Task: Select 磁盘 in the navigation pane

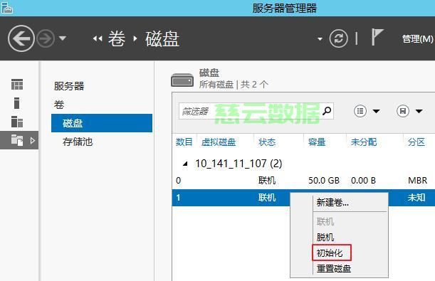Action: tap(102, 123)
